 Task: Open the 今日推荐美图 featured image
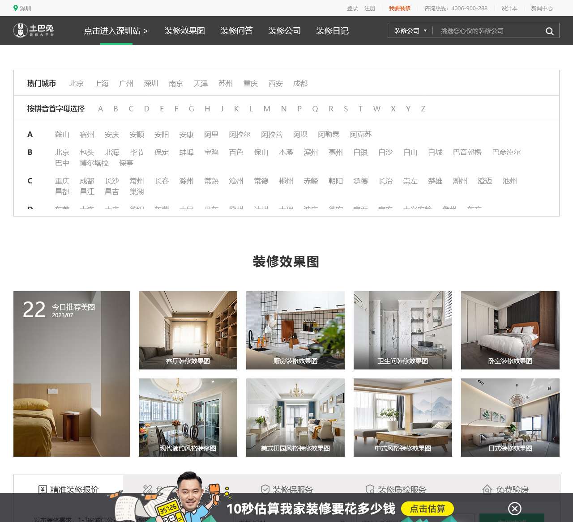tap(72, 374)
